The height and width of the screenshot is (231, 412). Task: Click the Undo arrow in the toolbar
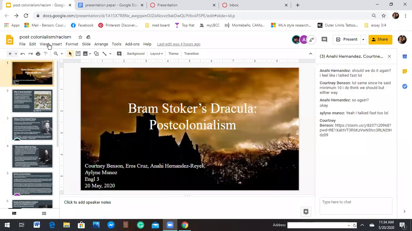pyautogui.click(x=23, y=54)
